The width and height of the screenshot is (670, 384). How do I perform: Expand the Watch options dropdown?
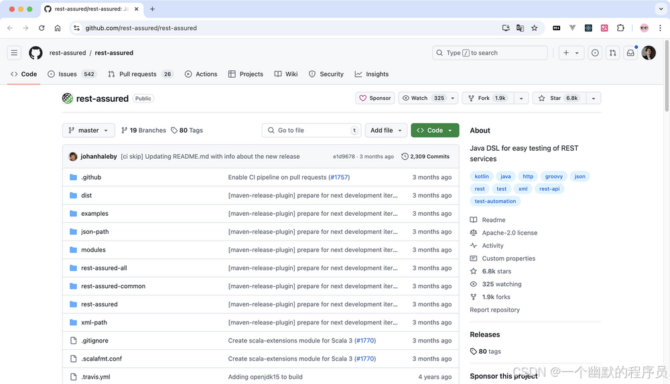(x=452, y=98)
